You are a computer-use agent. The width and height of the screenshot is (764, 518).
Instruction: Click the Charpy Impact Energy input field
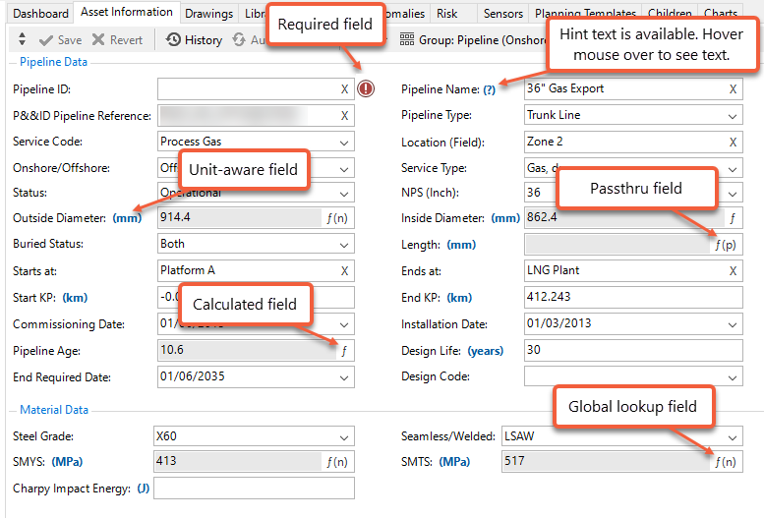[x=254, y=489]
